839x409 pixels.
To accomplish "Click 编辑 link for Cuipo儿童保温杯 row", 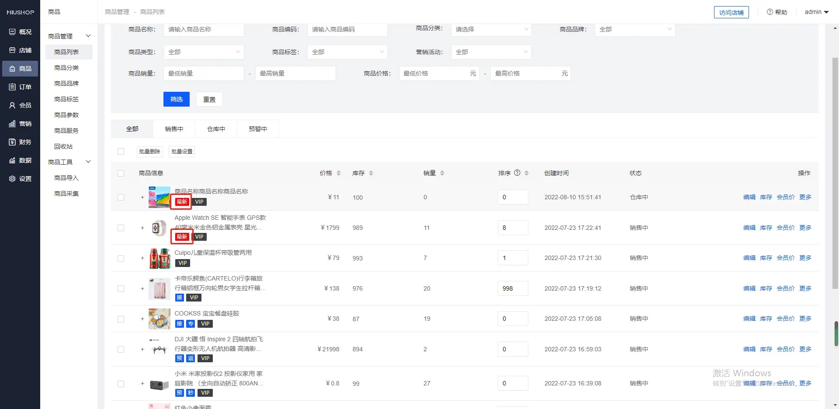I will pos(749,258).
